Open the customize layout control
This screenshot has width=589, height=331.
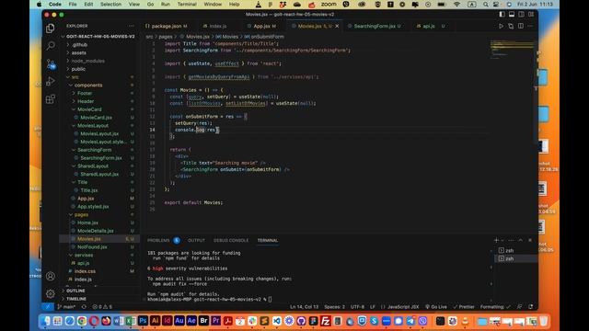point(531,15)
